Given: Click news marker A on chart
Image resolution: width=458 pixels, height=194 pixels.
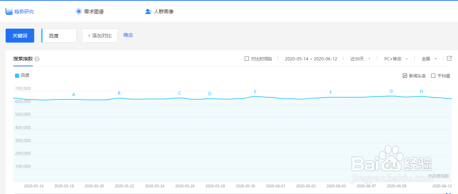Looking at the screenshot, I should click(x=74, y=95).
